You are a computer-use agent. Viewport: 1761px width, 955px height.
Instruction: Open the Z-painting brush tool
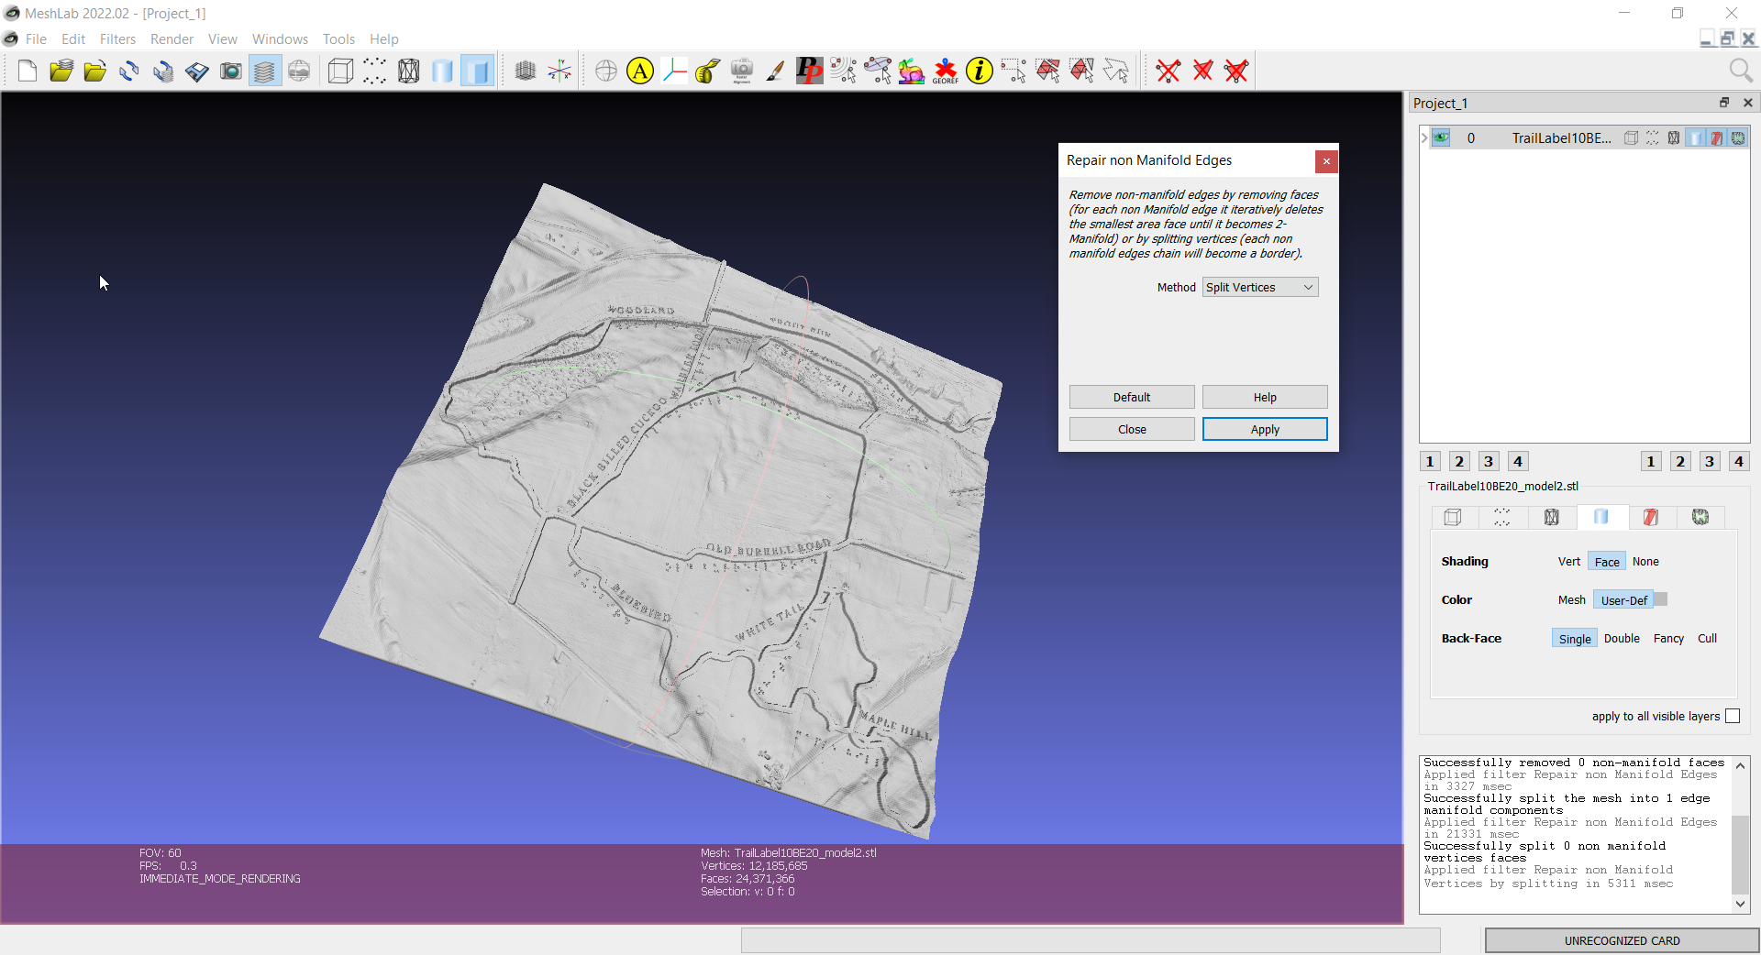pyautogui.click(x=775, y=71)
